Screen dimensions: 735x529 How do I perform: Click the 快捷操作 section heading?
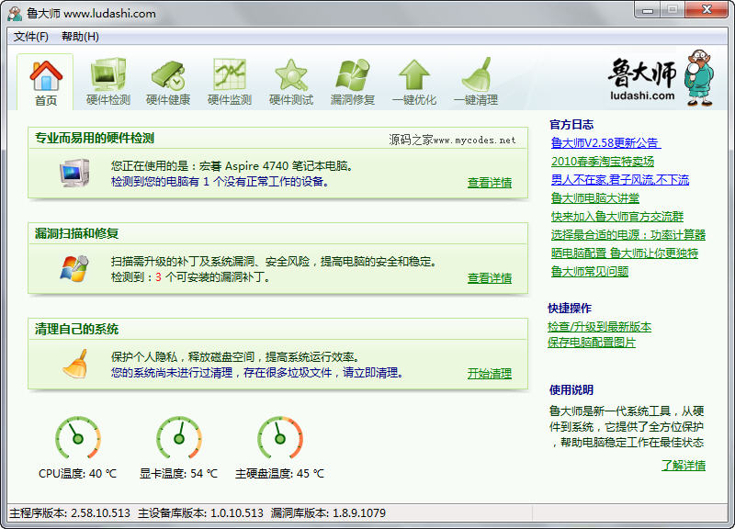(570, 309)
